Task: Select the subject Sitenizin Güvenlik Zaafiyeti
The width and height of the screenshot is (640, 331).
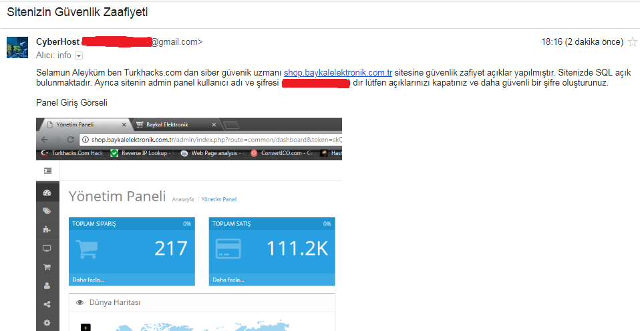Action: (77, 12)
